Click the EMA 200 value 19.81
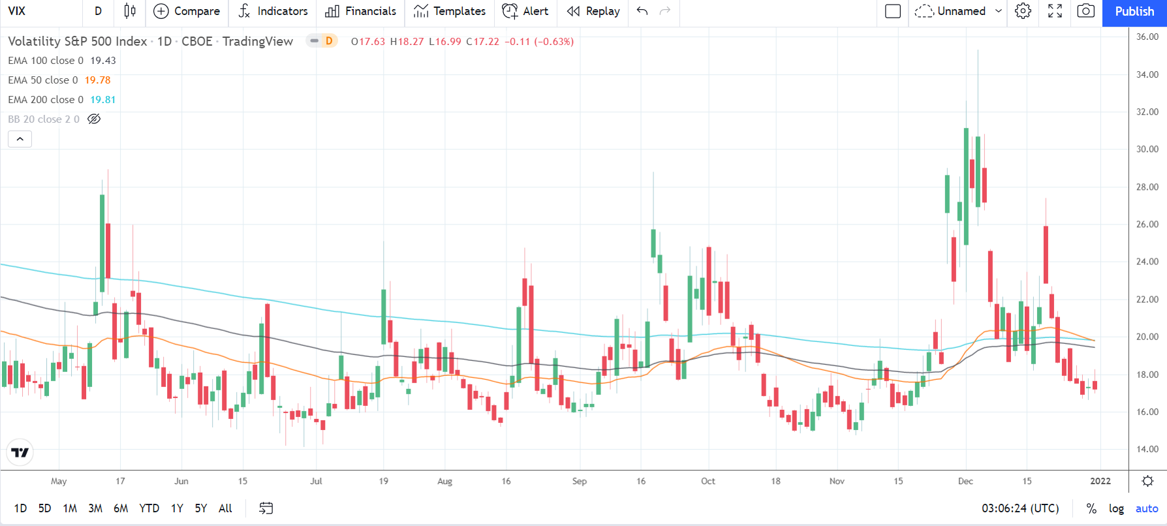The width and height of the screenshot is (1167, 526). pyautogui.click(x=103, y=100)
